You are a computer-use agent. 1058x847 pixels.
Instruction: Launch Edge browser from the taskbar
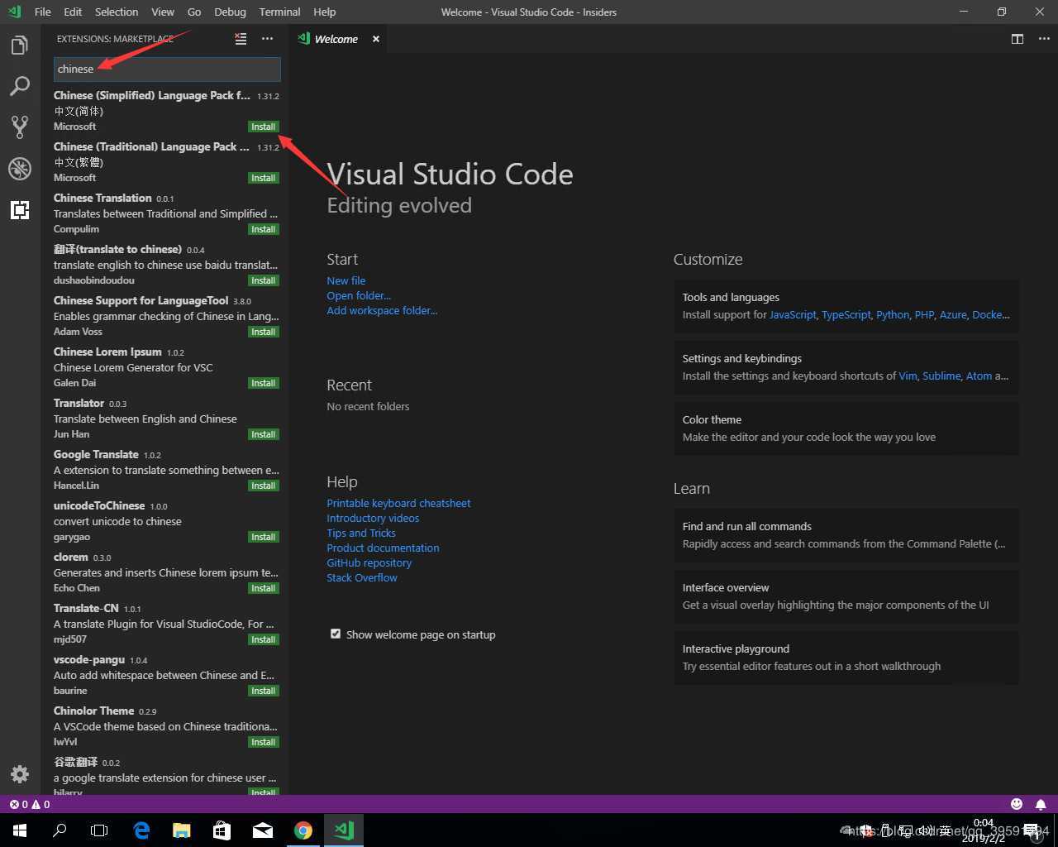tap(141, 830)
